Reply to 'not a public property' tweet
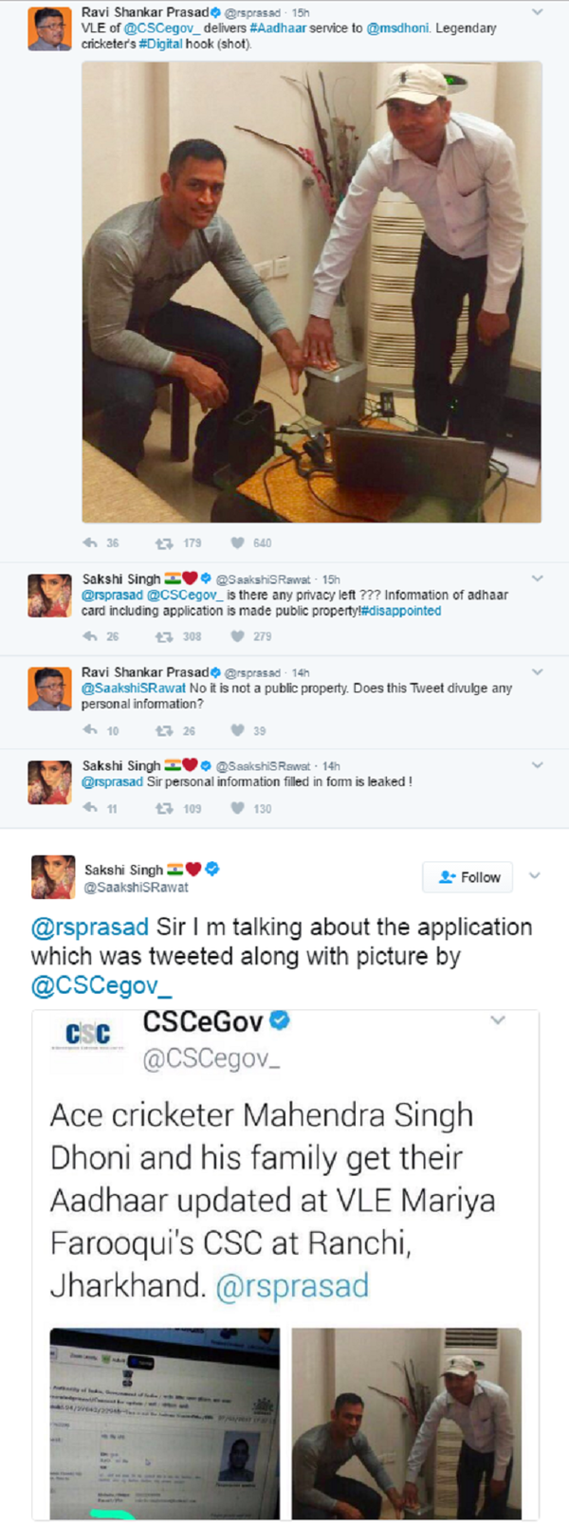This screenshot has height=1525, width=569. (90, 730)
